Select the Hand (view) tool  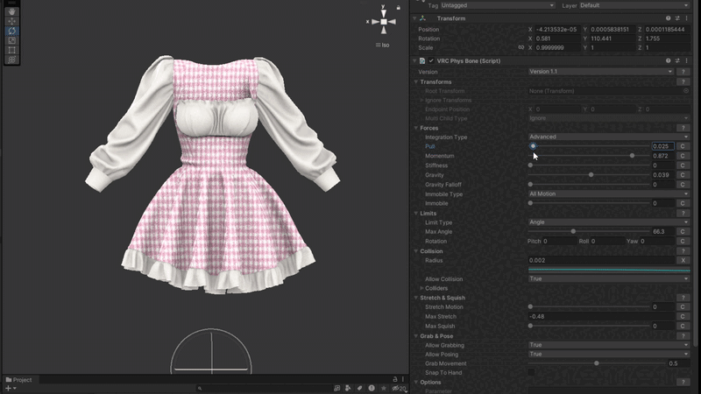pos(11,11)
